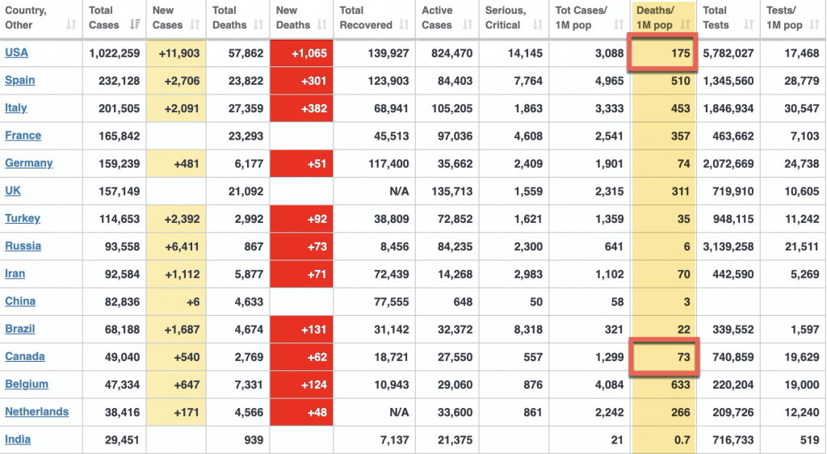Sort by Total Deaths using arrows icon

pyautogui.click(x=258, y=25)
